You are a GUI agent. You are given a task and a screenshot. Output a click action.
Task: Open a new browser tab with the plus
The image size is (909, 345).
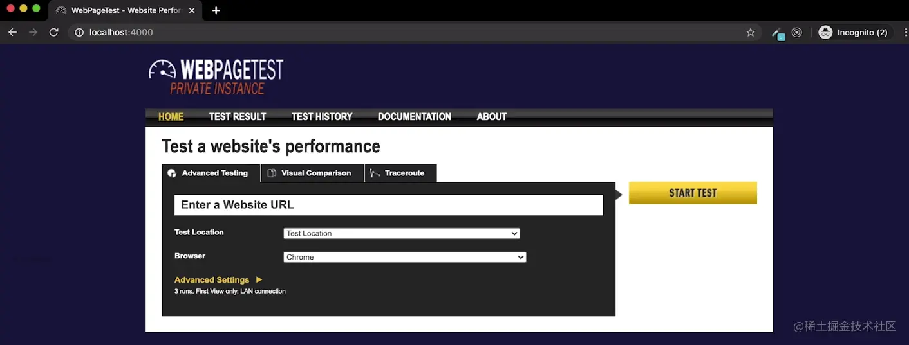pyautogui.click(x=216, y=10)
